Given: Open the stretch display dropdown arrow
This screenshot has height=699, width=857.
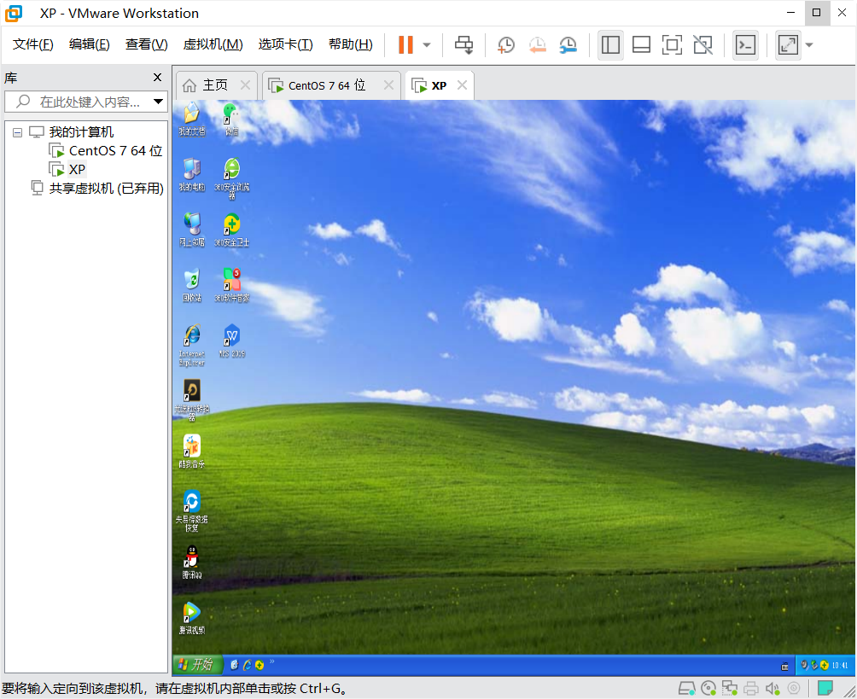Looking at the screenshot, I should point(809,45).
